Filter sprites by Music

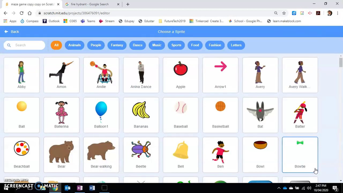[157, 45]
